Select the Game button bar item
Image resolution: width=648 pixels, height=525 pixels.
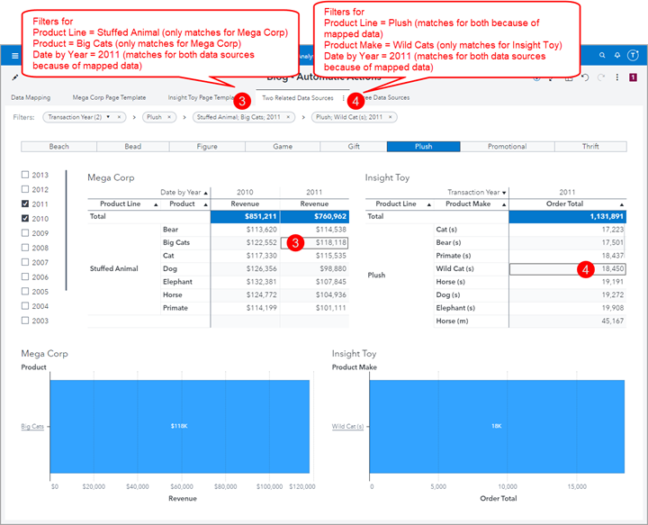283,147
